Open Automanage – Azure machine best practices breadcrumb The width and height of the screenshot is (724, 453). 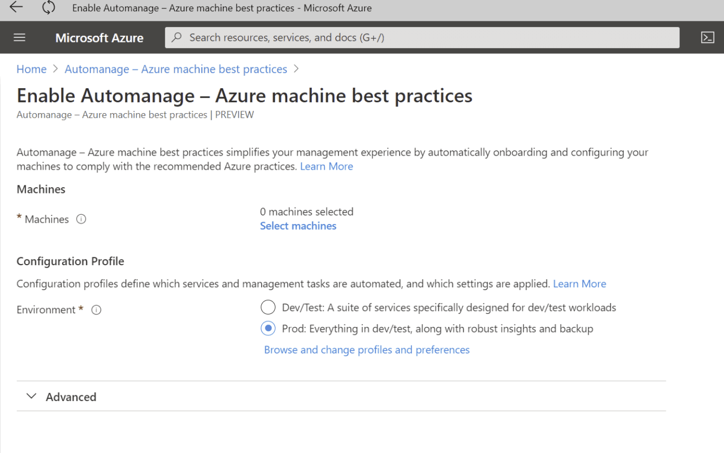click(x=176, y=69)
